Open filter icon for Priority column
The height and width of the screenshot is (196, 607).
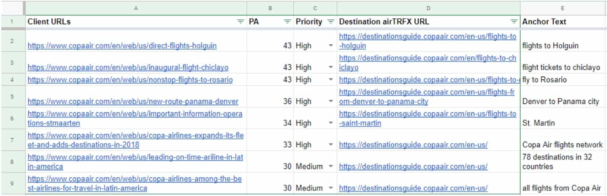tap(331, 22)
